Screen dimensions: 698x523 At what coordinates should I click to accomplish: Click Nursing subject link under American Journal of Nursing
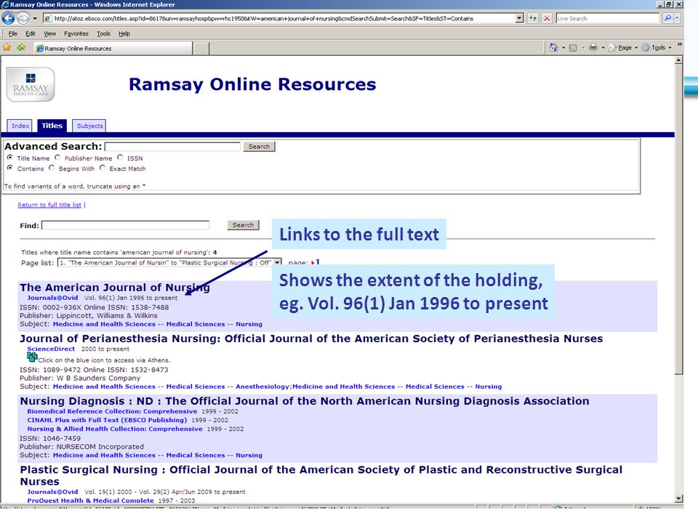249,324
